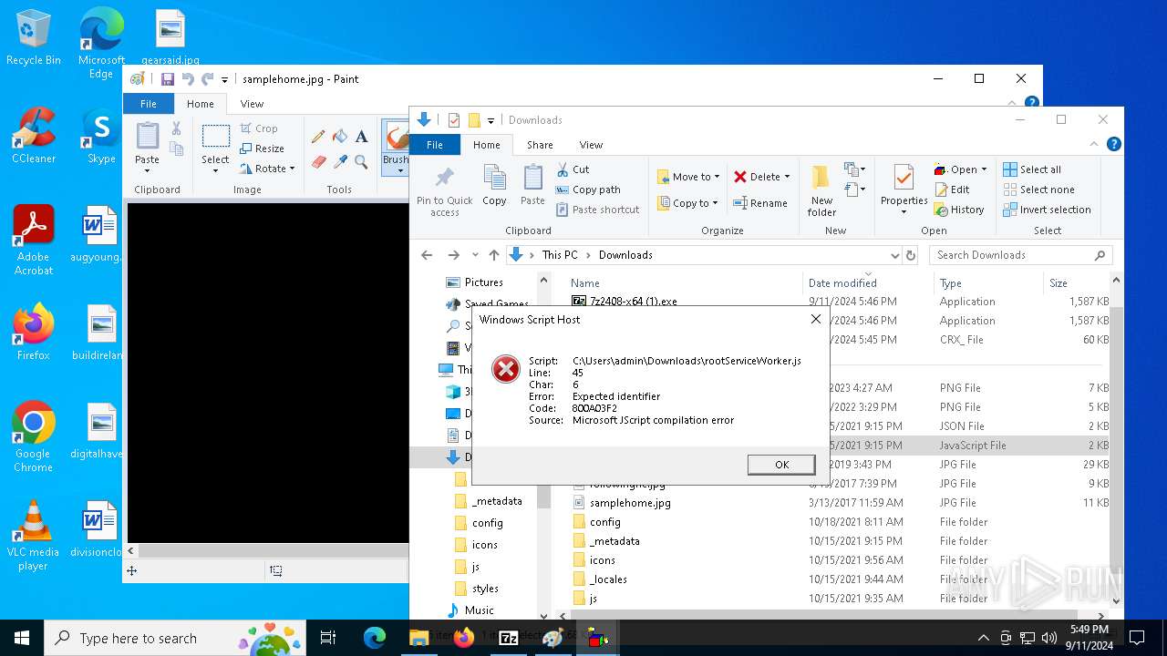Click the Undo arrow in Paint title bar
1167x656 pixels.
188,79
